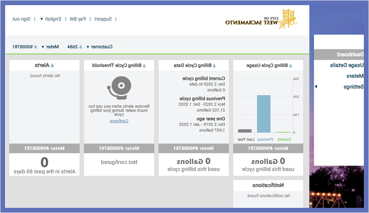
Task: Click the Current billing cycle heading
Action: pyautogui.click(x=204, y=78)
